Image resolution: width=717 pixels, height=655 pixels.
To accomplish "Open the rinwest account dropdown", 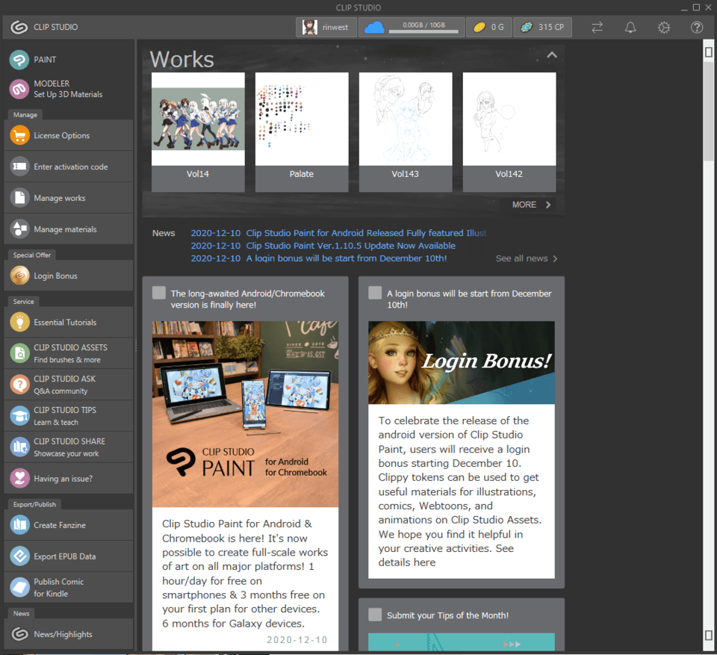I will 326,28.
